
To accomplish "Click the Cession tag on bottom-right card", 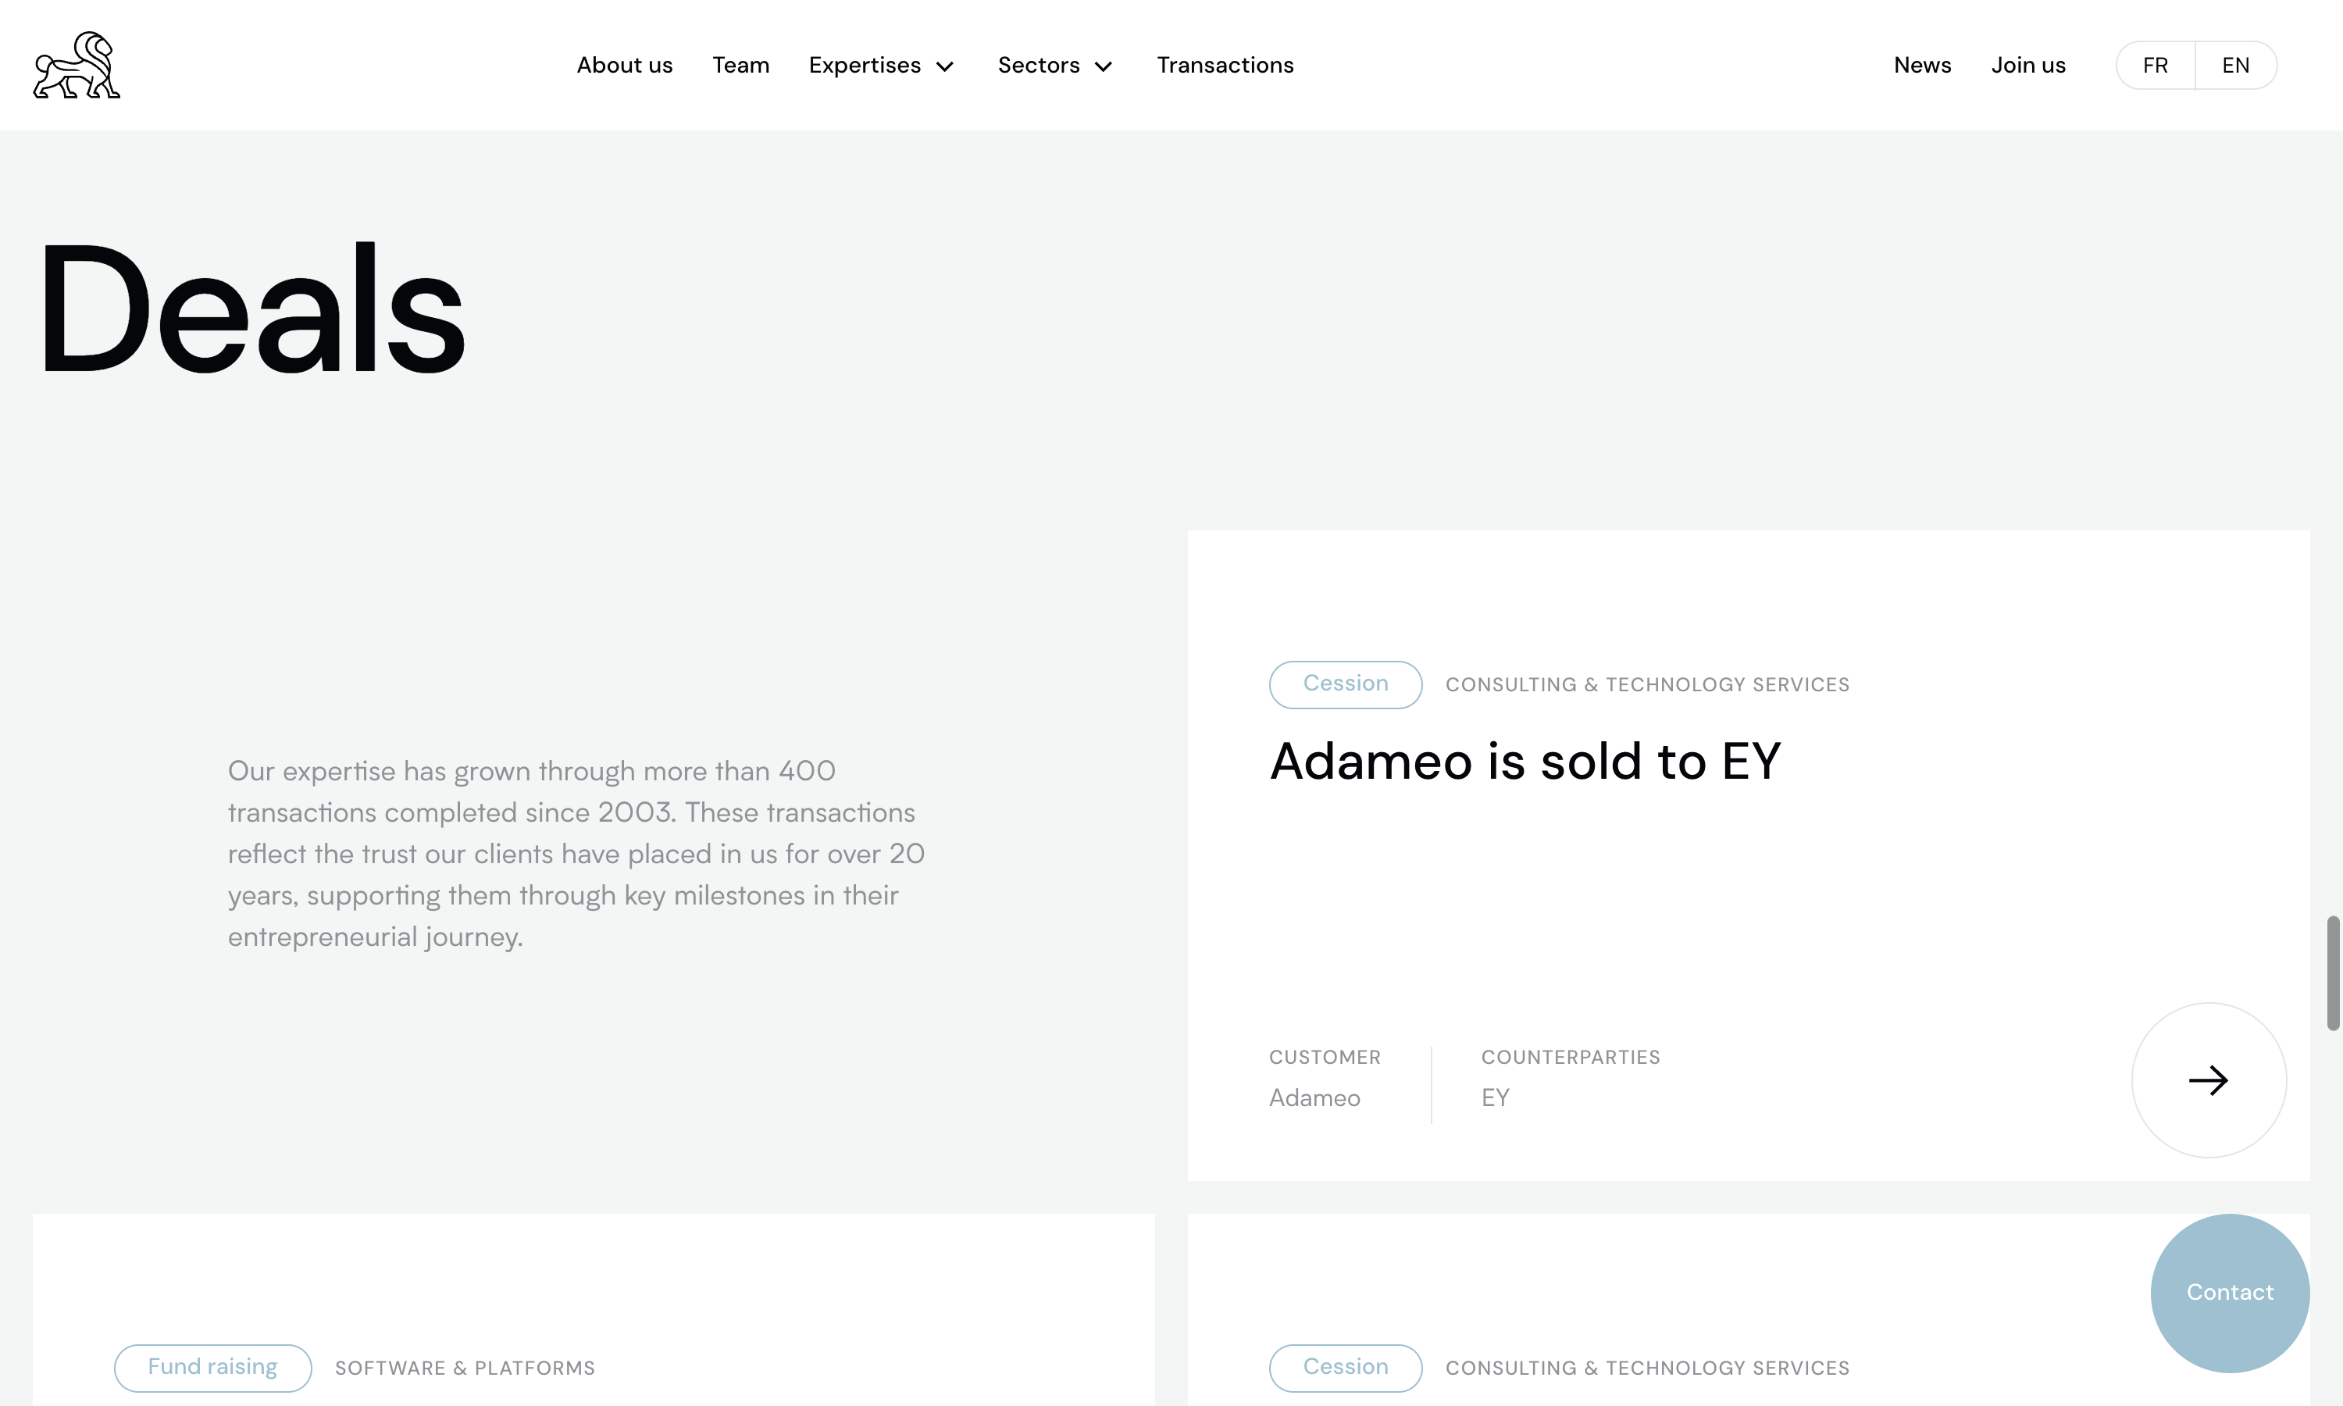I will pyautogui.click(x=1345, y=1367).
